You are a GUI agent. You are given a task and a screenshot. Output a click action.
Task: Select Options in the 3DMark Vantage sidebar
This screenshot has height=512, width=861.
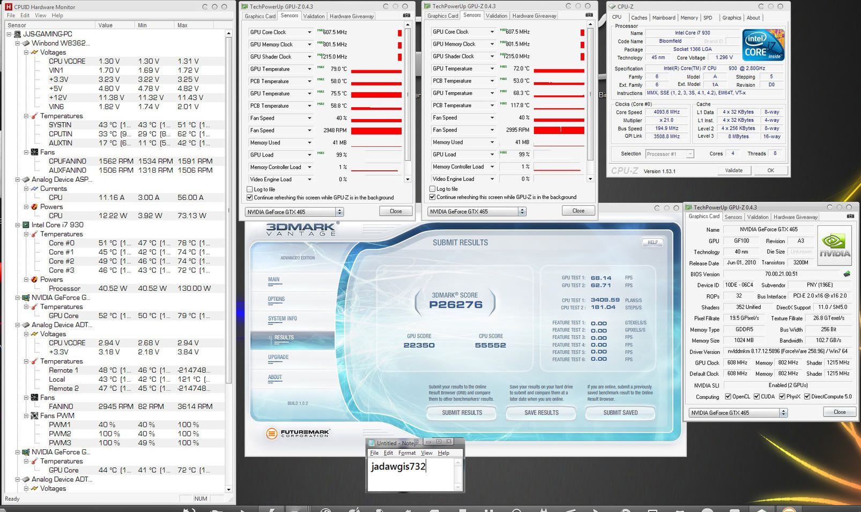[x=276, y=299]
